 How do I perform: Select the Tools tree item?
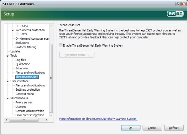tap(14, 56)
